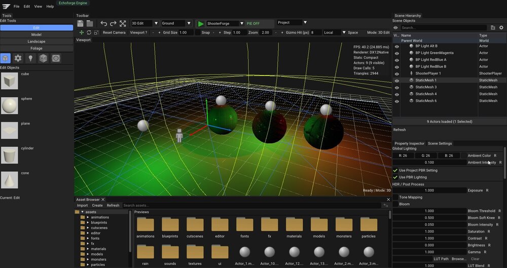
Task: Click the camera icon in Edit Tools
Action: pos(56,58)
